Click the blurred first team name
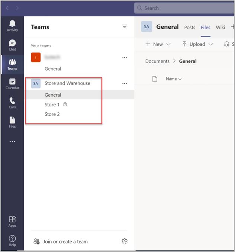This screenshot has width=235, height=252. (x=52, y=57)
